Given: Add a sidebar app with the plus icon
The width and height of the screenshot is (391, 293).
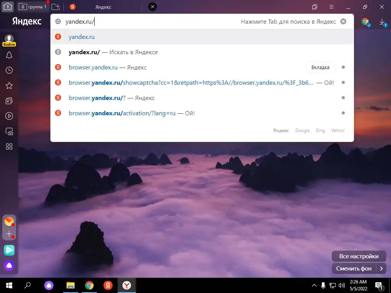Looking at the screenshot, I should [x=9, y=234].
